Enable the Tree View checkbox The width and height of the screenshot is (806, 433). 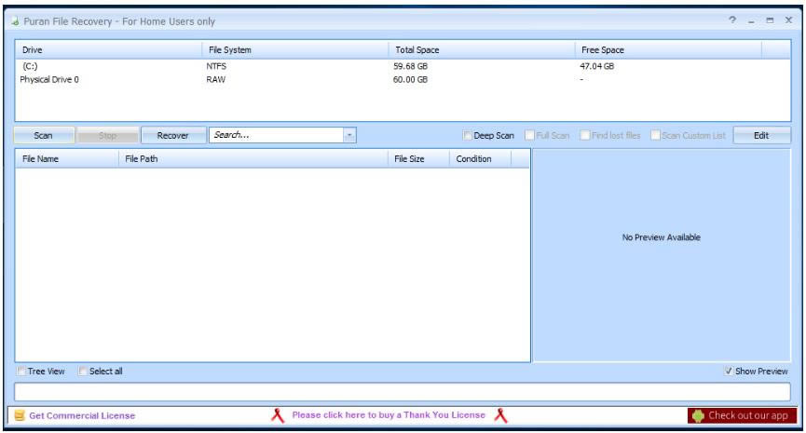click(x=21, y=371)
